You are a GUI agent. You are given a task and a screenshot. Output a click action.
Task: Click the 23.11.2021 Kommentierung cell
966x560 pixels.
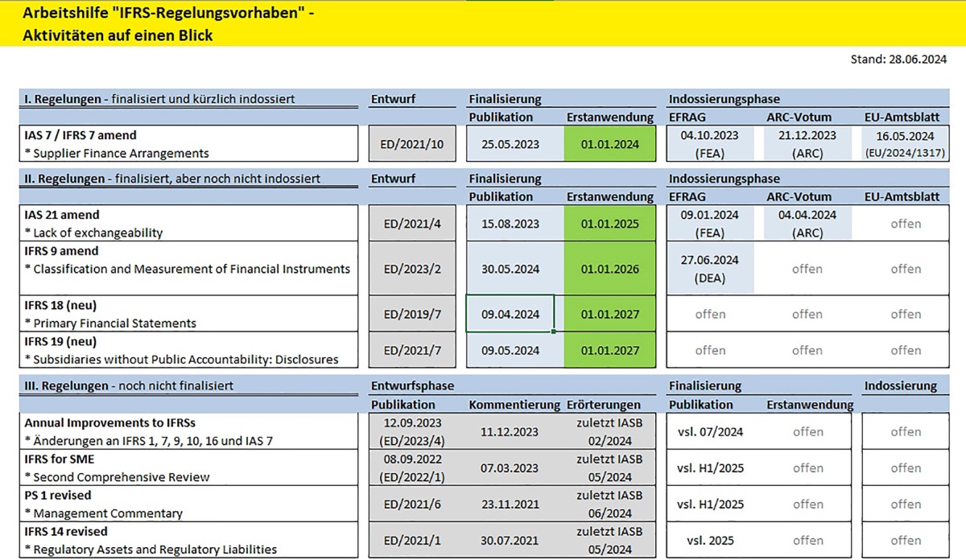point(510,504)
